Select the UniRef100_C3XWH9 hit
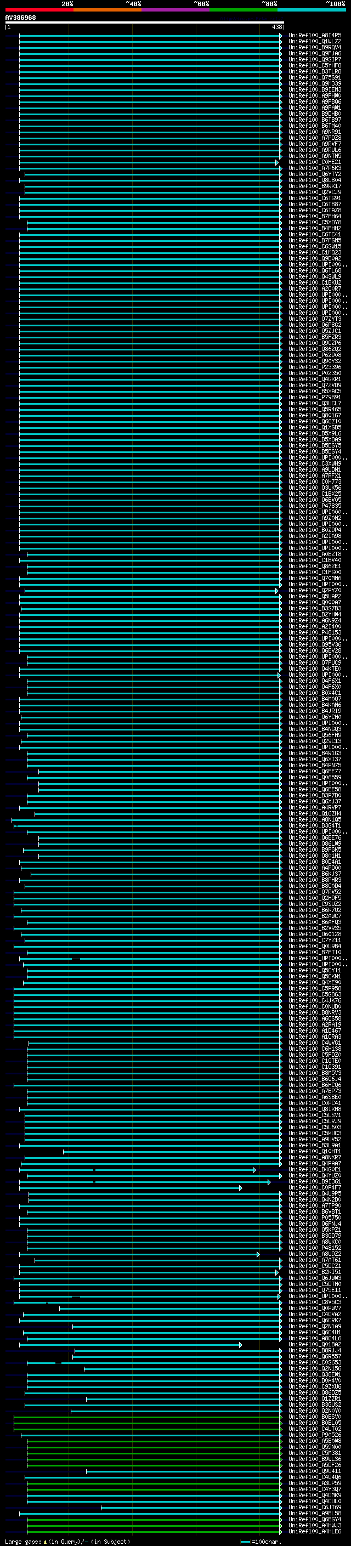This screenshot has width=351, height=1546. click(x=314, y=463)
